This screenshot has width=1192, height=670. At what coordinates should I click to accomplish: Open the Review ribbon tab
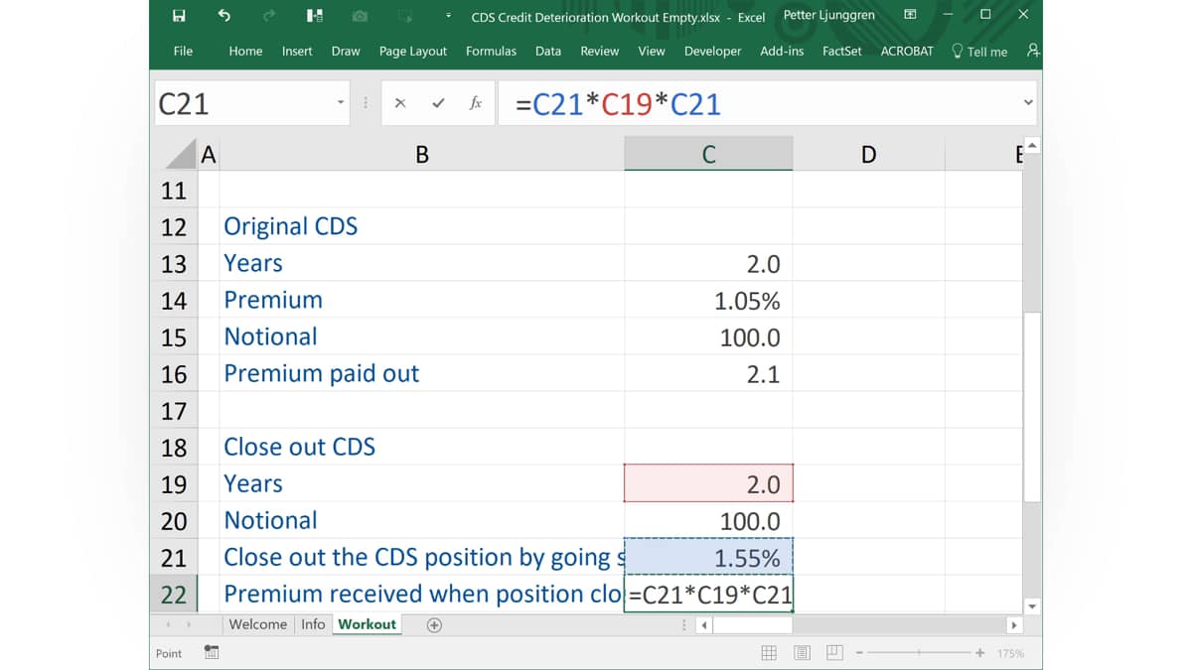[x=599, y=51]
